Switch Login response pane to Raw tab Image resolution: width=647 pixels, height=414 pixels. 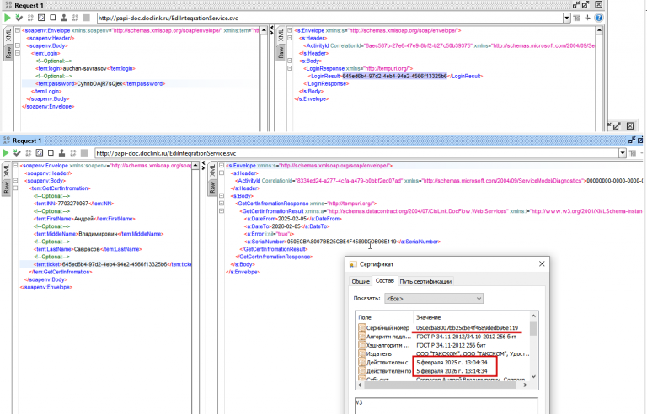click(281, 52)
